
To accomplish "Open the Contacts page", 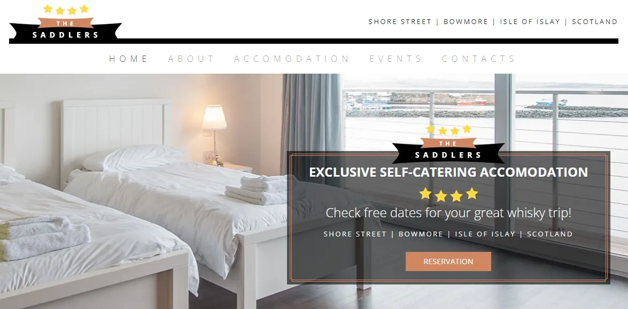I will tap(478, 59).
